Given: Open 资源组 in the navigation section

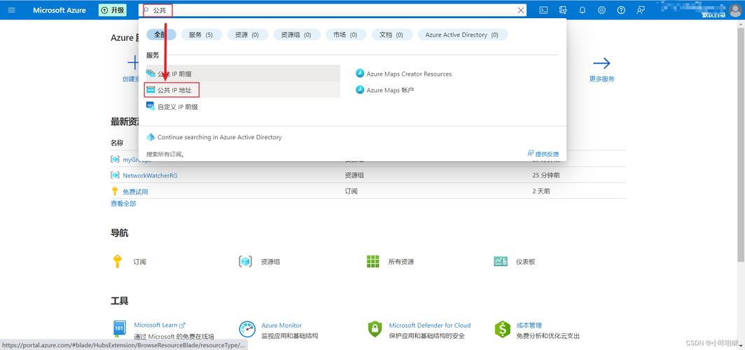Looking at the screenshot, I should coord(270,262).
